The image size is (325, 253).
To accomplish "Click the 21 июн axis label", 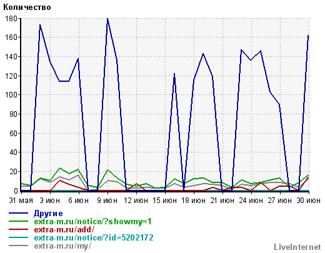I will (222, 201).
